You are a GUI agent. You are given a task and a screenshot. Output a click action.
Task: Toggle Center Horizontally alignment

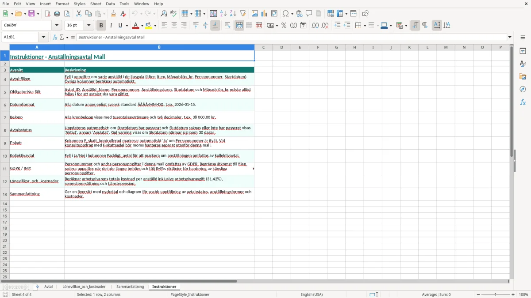click(x=174, y=26)
